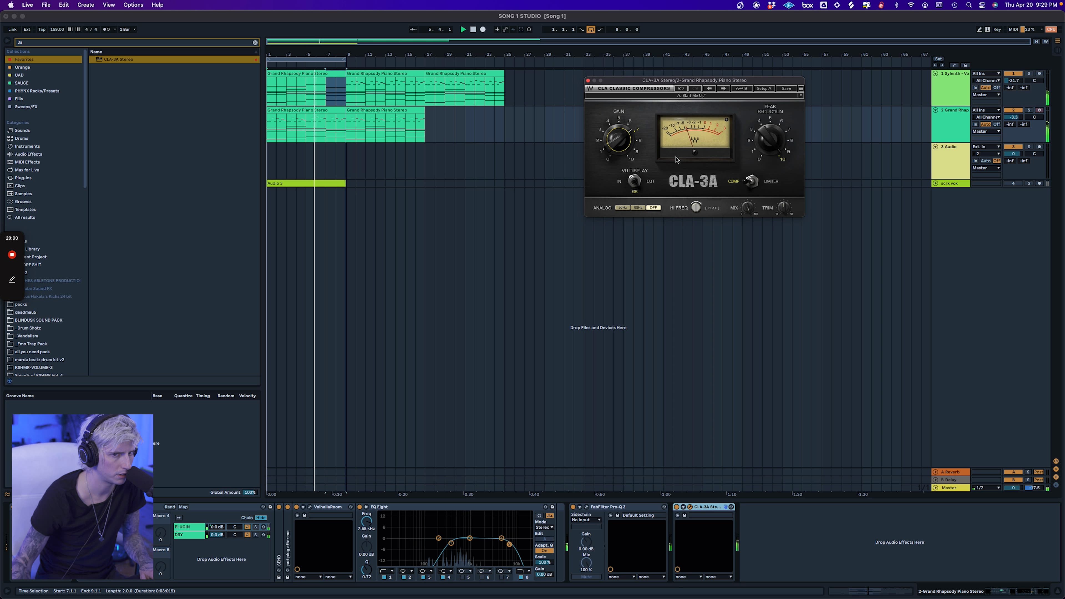Viewport: 1065px width, 599px height.
Task: Open the Drums browser category
Action: (x=22, y=138)
